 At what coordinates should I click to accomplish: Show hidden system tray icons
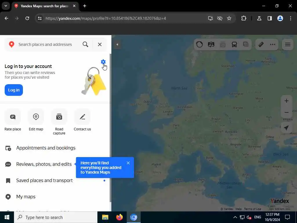(x=235, y=217)
